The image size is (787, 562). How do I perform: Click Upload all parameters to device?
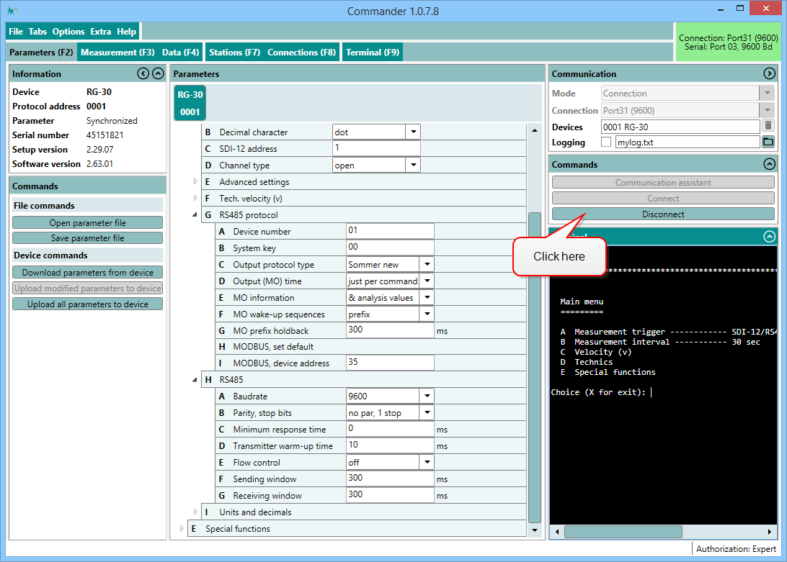click(87, 304)
